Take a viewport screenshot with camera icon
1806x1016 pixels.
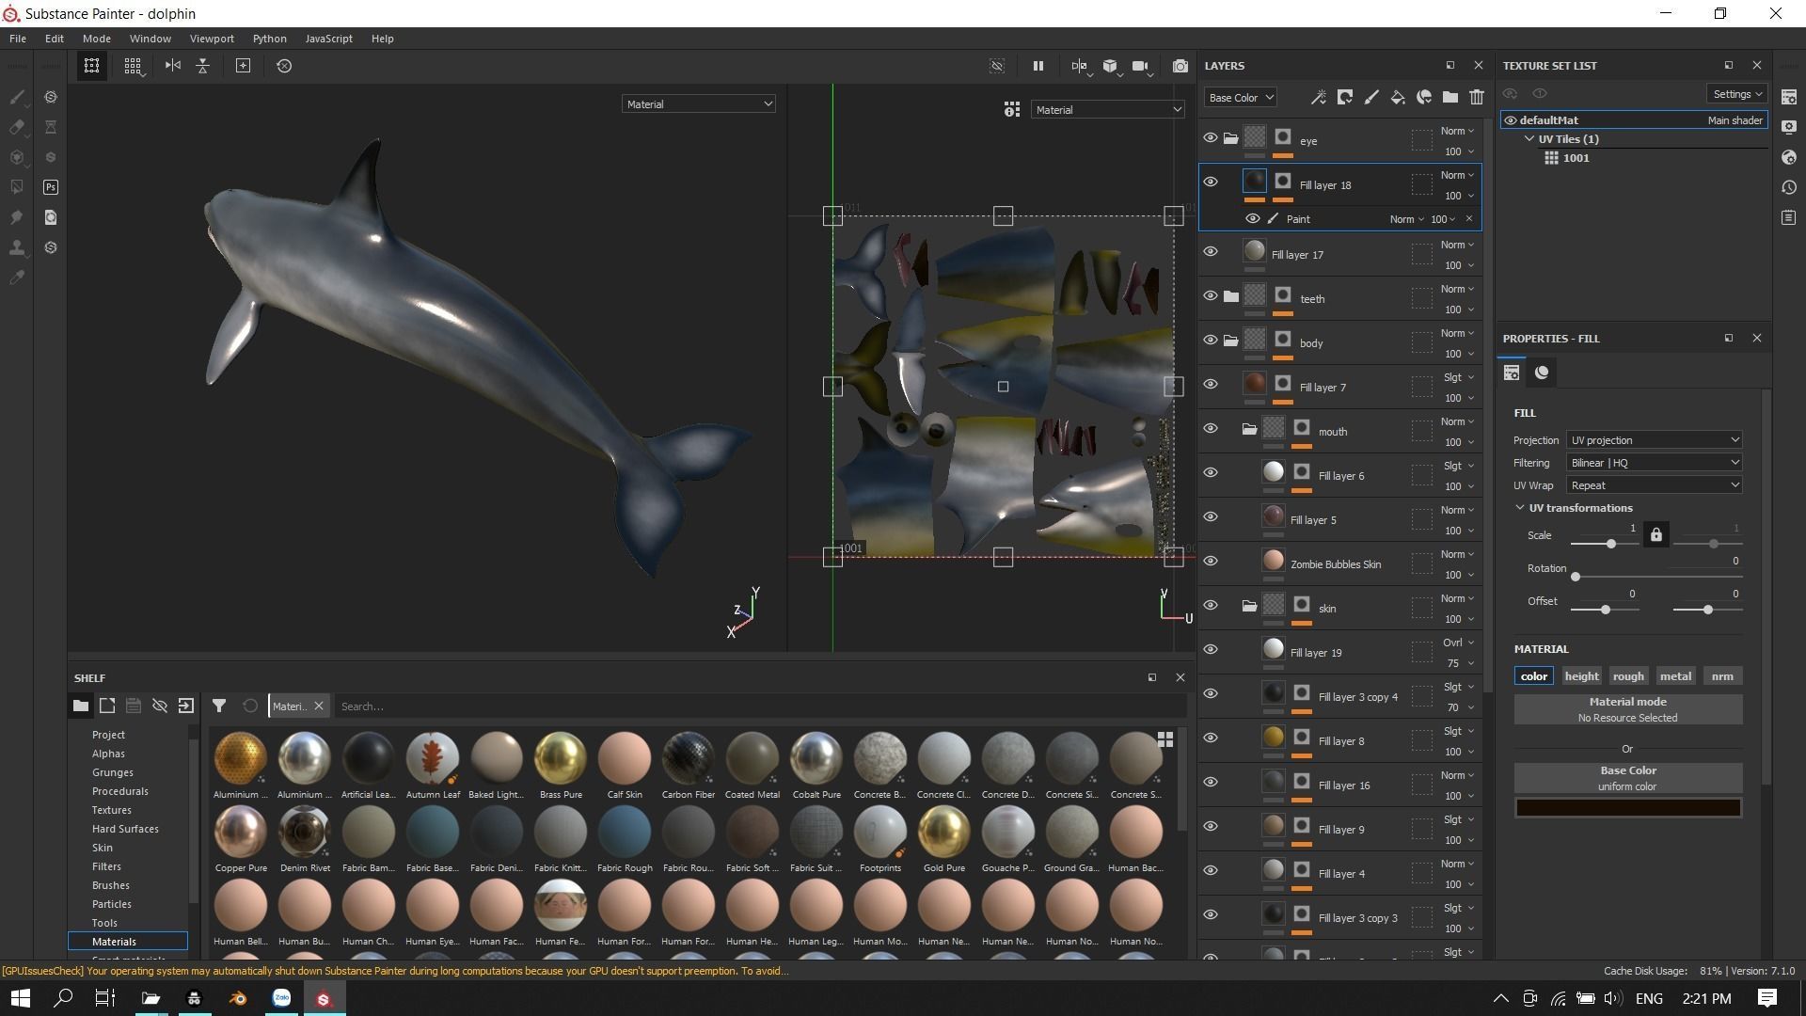pos(1180,66)
